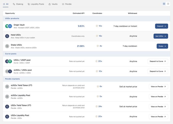Open the Staking tab
Screen dimensions: 173x124
point(18,4)
